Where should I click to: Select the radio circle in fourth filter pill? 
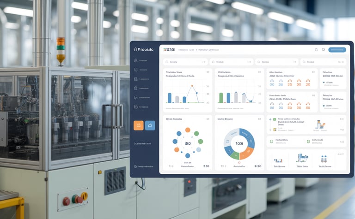304,62
